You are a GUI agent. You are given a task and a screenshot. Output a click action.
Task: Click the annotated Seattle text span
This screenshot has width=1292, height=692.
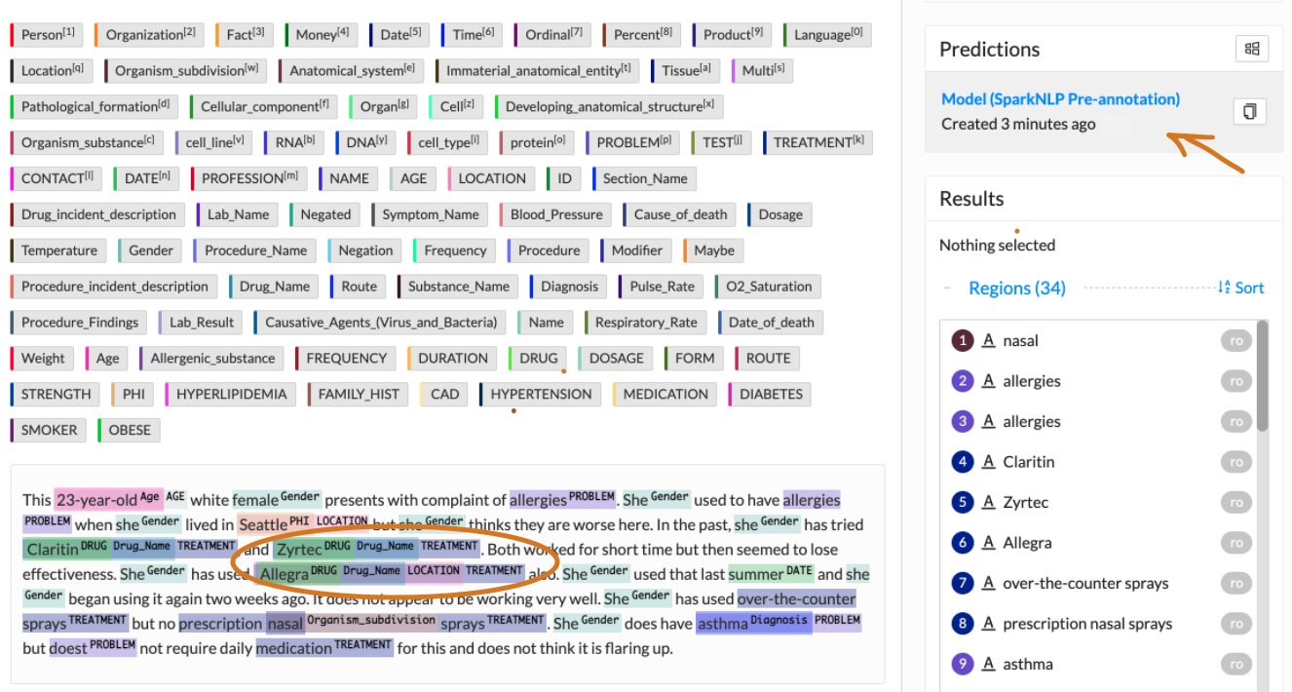[x=263, y=524]
